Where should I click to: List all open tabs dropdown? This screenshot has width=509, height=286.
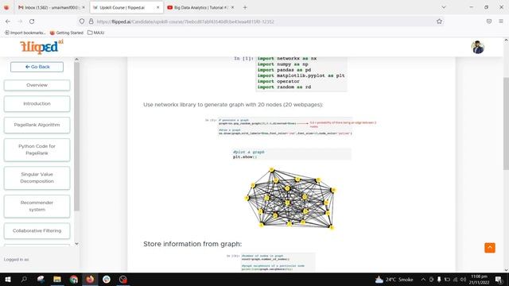pos(444,7)
